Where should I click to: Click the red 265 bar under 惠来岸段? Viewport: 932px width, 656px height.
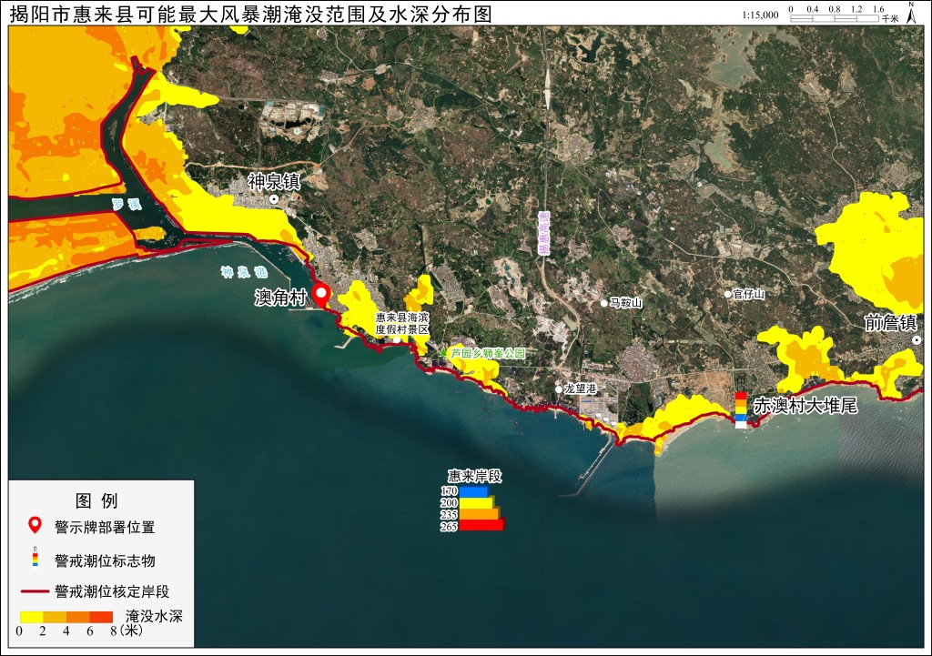481,525
